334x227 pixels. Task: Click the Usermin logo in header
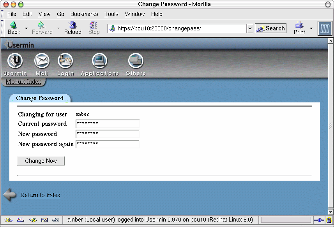coord(19,45)
